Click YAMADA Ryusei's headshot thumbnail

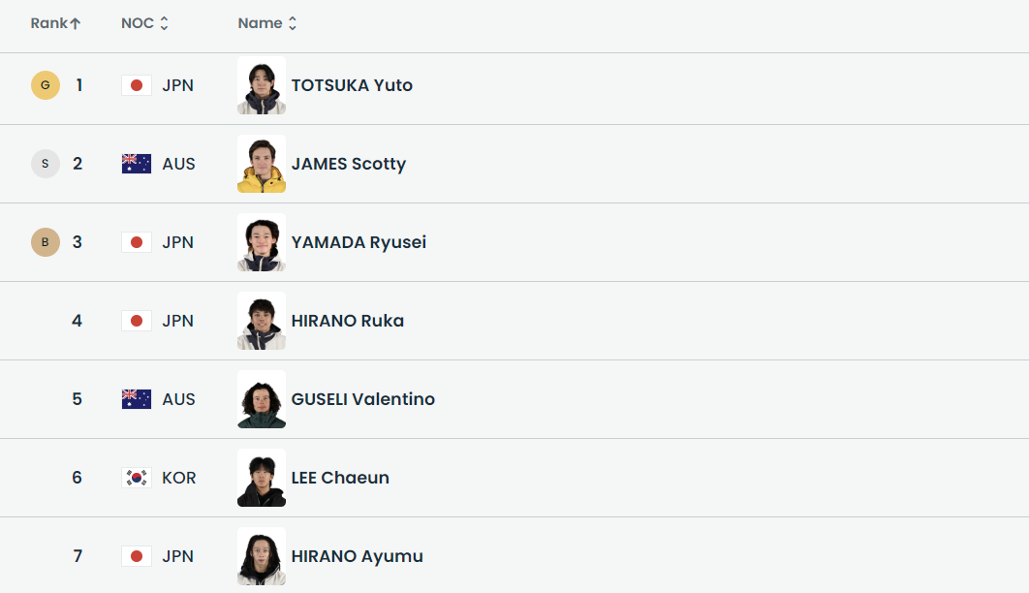coord(262,242)
